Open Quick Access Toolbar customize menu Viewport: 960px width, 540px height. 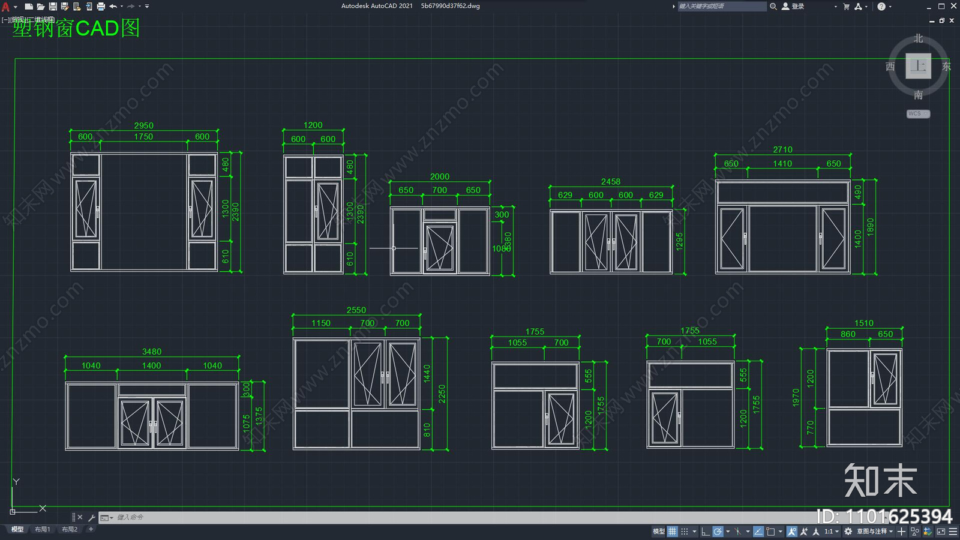147,7
